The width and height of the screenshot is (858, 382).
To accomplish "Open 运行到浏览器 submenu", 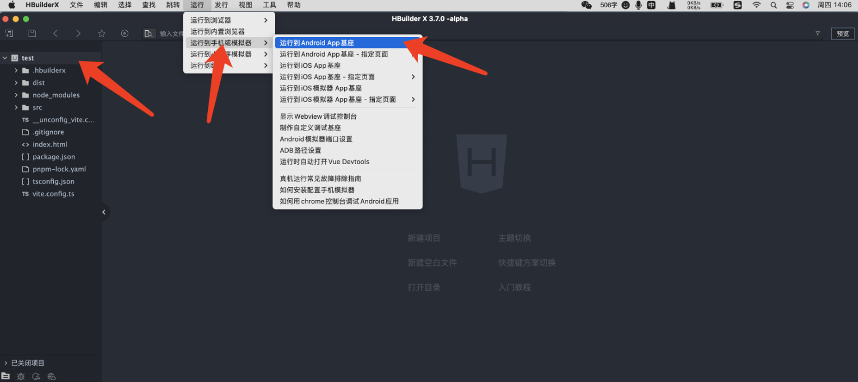I will pyautogui.click(x=229, y=20).
